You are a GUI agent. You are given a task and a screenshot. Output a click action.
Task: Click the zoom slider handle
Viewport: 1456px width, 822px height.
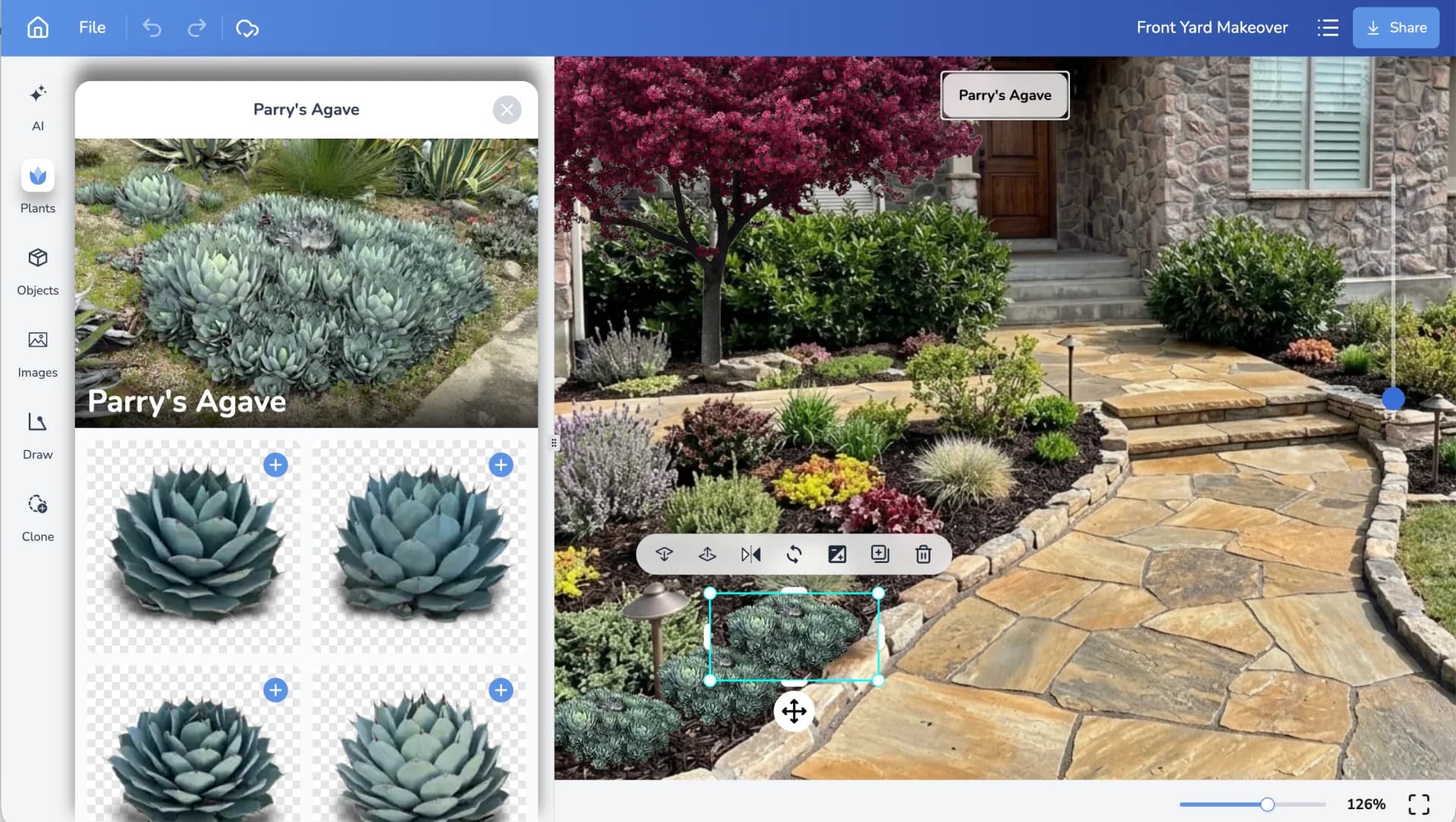[x=1267, y=805]
